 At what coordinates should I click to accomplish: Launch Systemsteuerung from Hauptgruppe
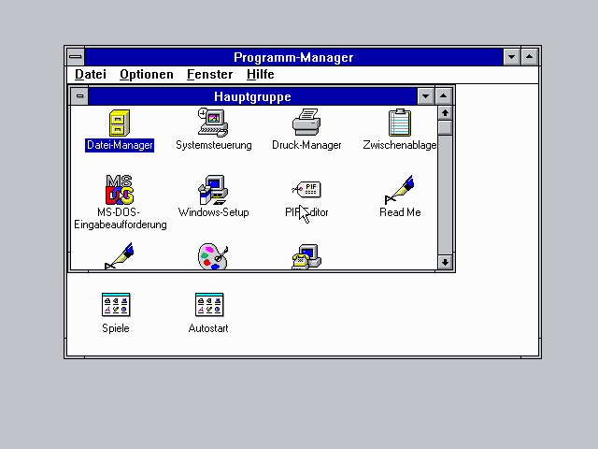point(213,123)
